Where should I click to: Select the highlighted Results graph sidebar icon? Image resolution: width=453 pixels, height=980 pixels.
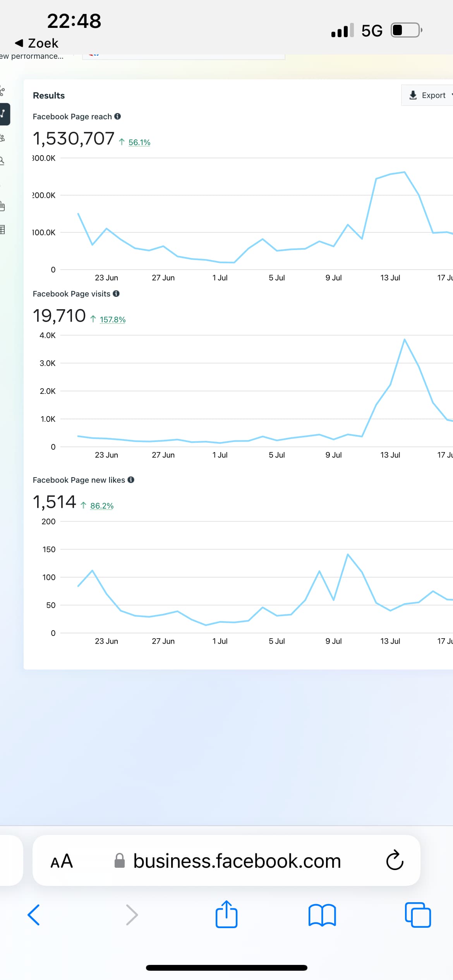pos(3,114)
